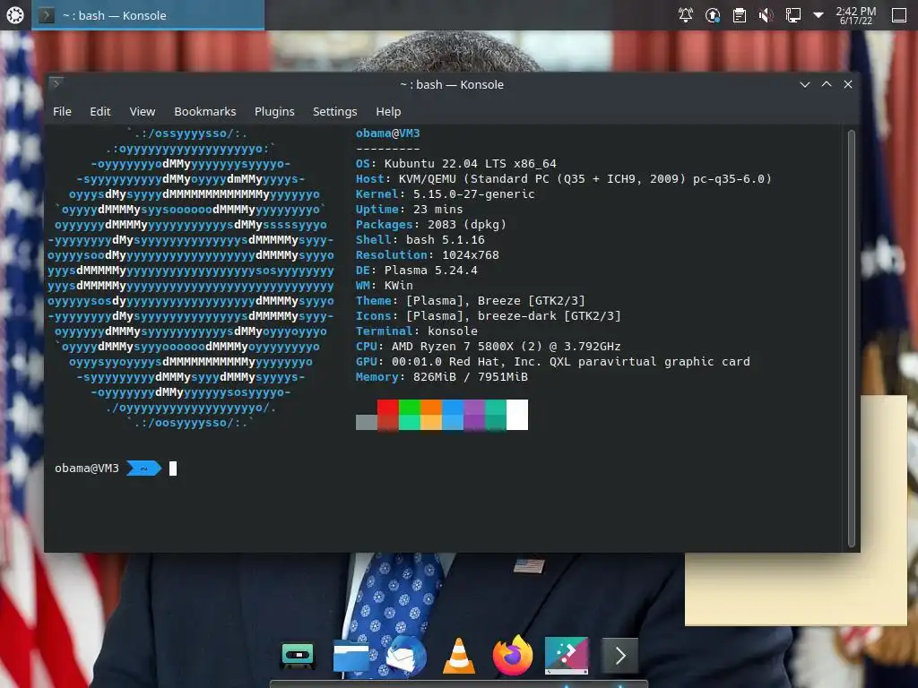Click the 'Host: KVM/QEMU' line
Screen dimensions: 918x688
tap(564, 179)
